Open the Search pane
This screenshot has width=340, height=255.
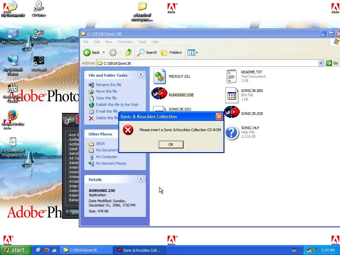coord(147,52)
